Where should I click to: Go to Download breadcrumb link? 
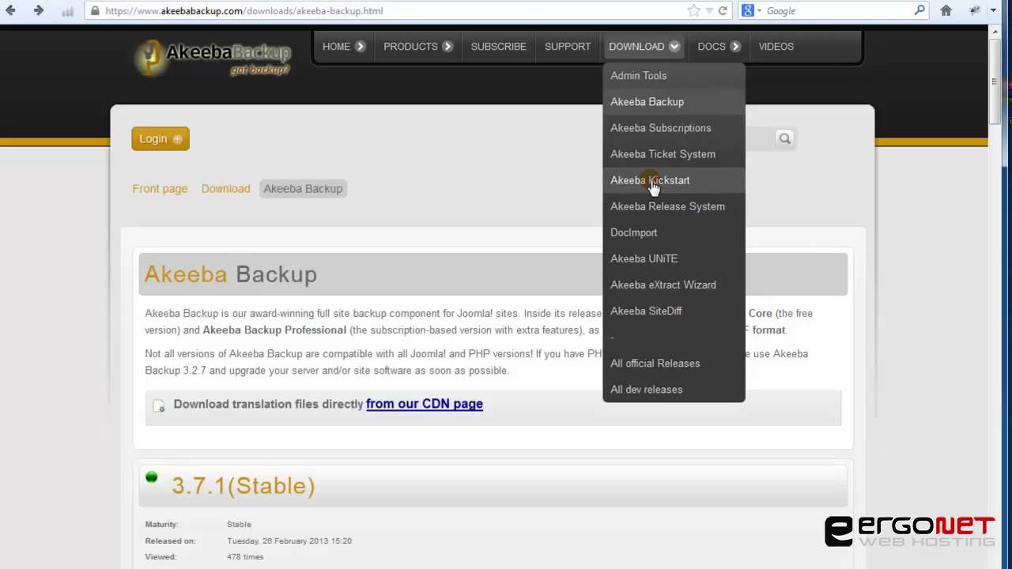pyautogui.click(x=225, y=189)
